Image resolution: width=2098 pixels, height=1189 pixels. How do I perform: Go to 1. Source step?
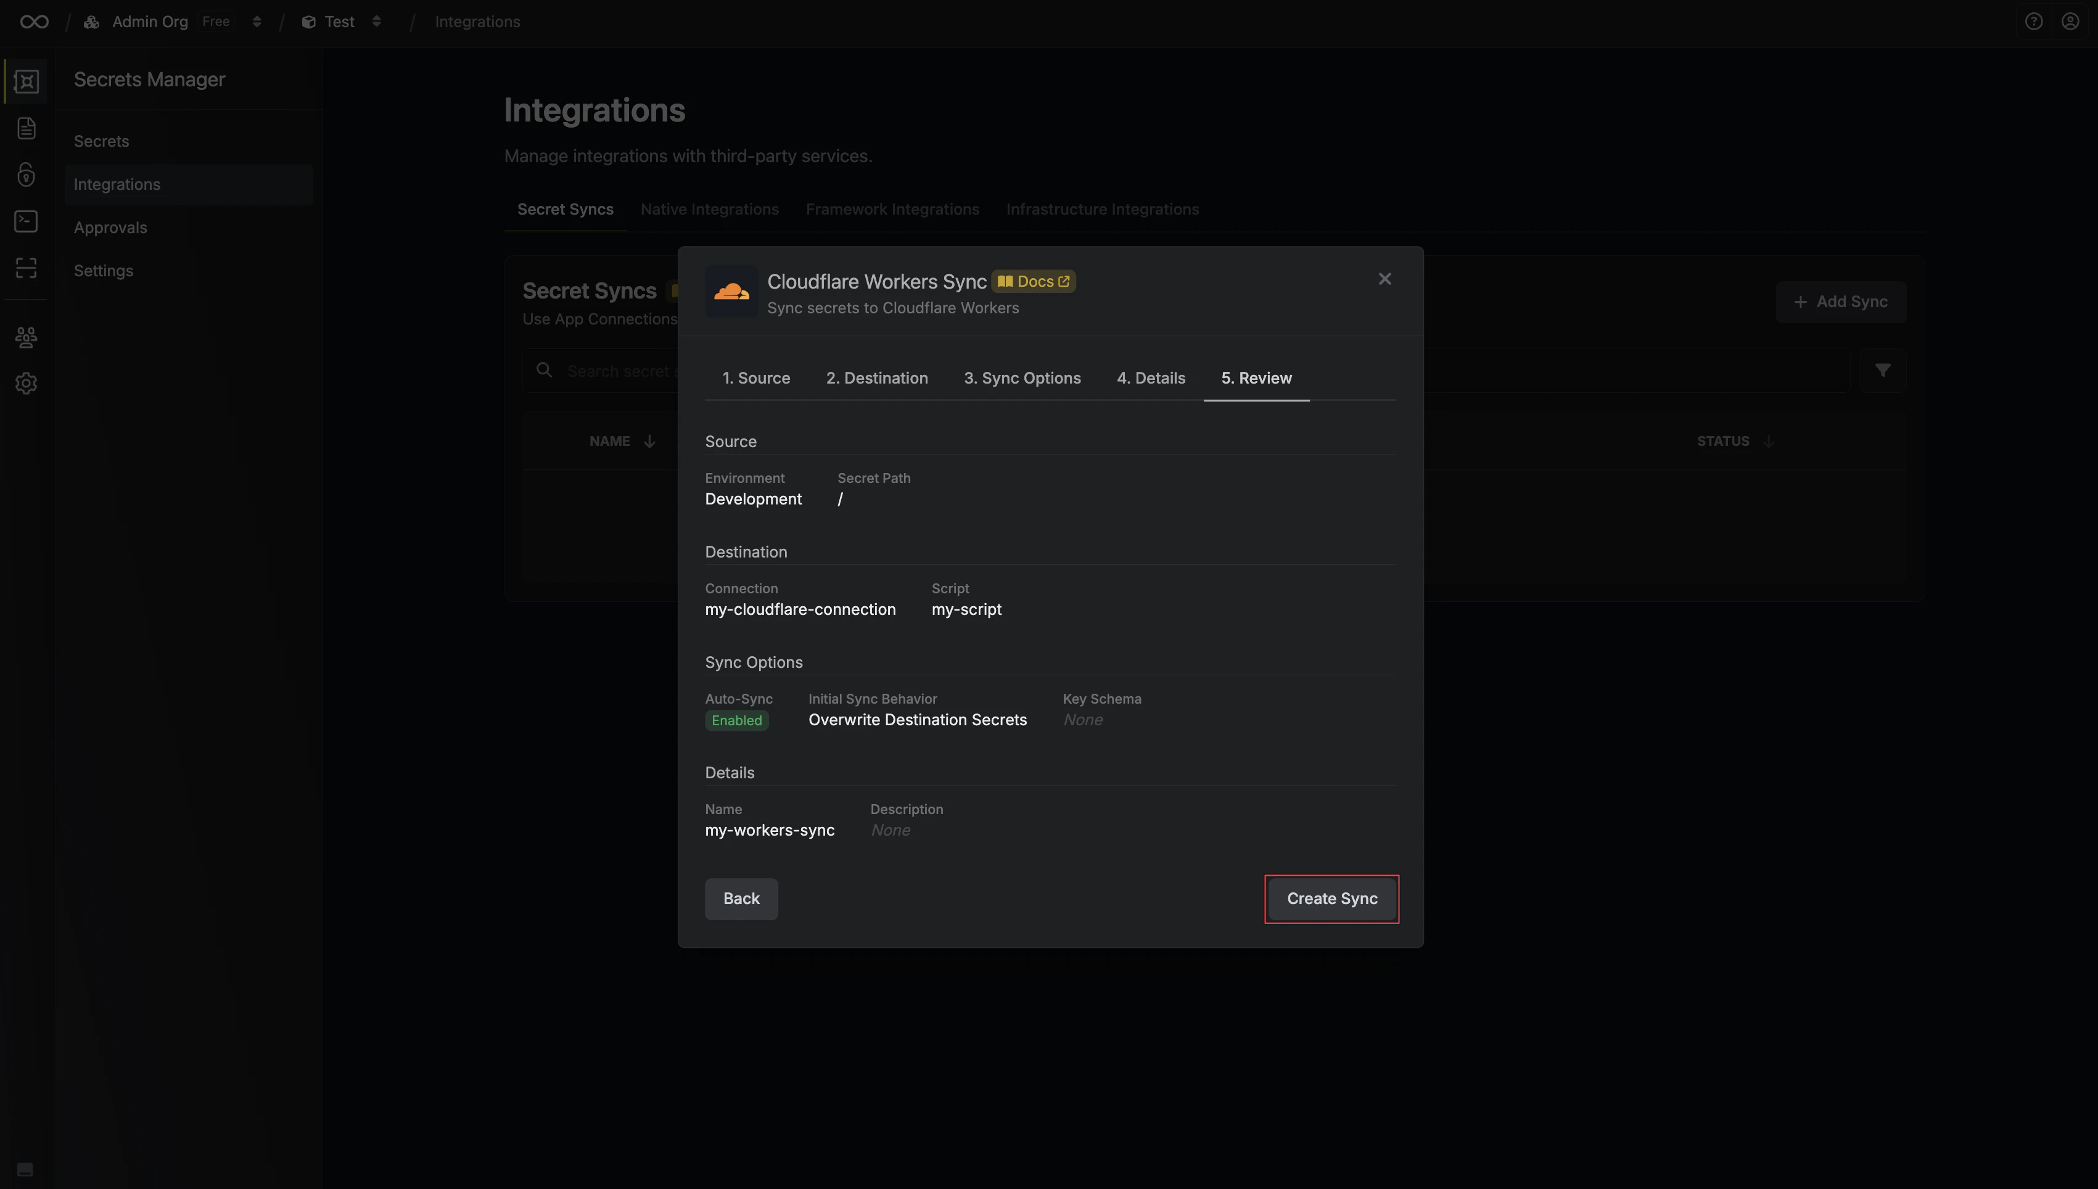pyautogui.click(x=756, y=378)
